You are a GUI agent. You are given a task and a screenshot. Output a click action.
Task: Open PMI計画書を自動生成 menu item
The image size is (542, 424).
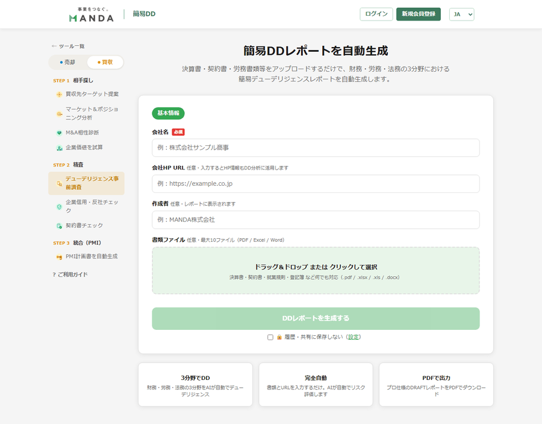86,256
